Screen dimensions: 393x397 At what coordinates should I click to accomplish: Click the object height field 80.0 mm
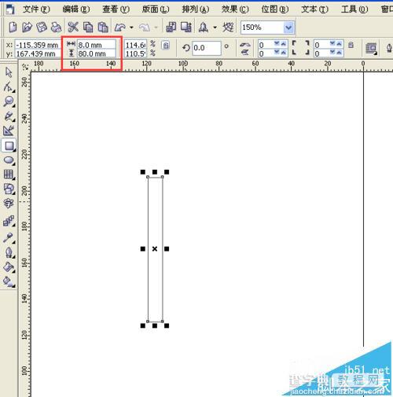97,53
